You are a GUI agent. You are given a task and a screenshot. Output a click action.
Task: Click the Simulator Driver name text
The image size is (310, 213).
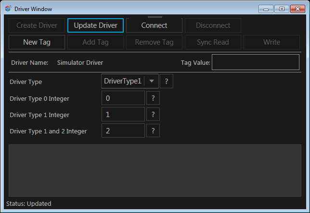[x=80, y=63]
